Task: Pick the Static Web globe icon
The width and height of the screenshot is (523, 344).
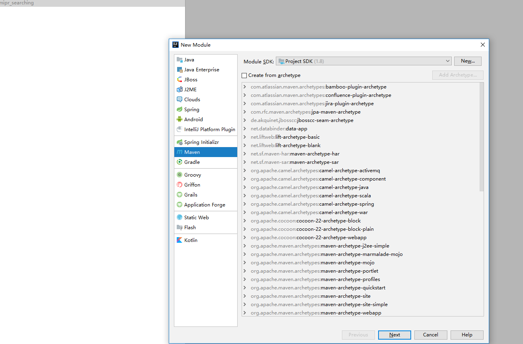Action: [180, 218]
